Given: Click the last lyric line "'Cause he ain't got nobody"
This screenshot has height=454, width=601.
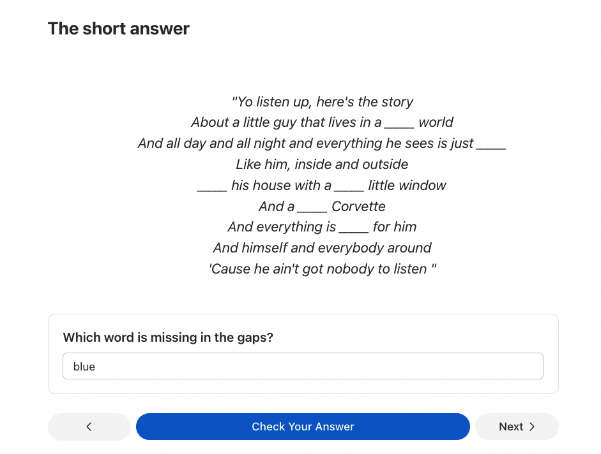Looking at the screenshot, I should (322, 269).
